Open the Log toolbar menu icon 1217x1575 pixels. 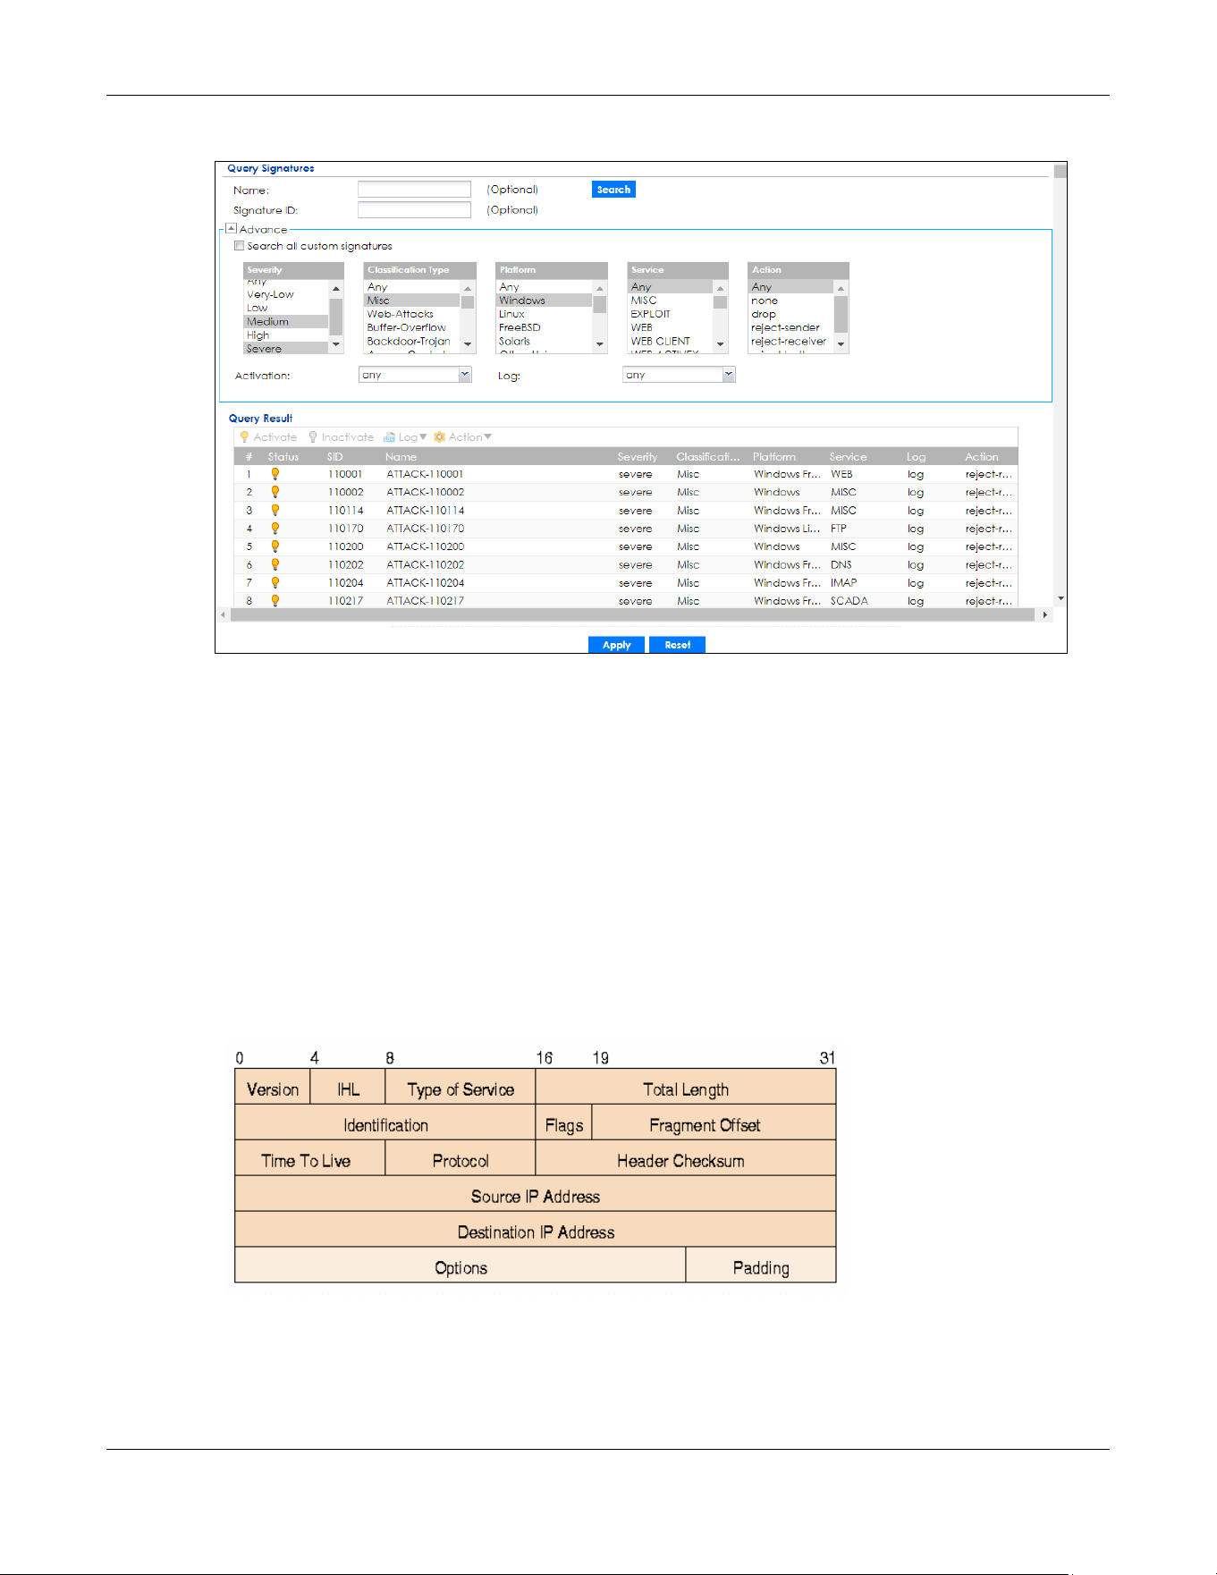(x=389, y=437)
